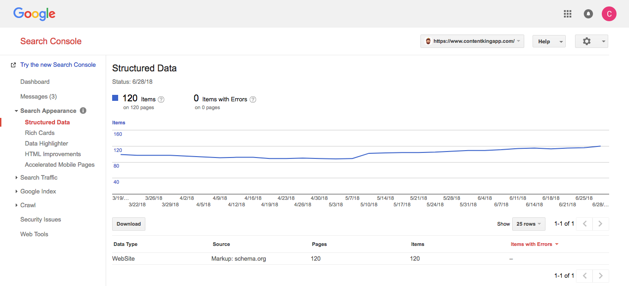Go to previous page arrow above table
The width and height of the screenshot is (629, 286).
coord(585,224)
